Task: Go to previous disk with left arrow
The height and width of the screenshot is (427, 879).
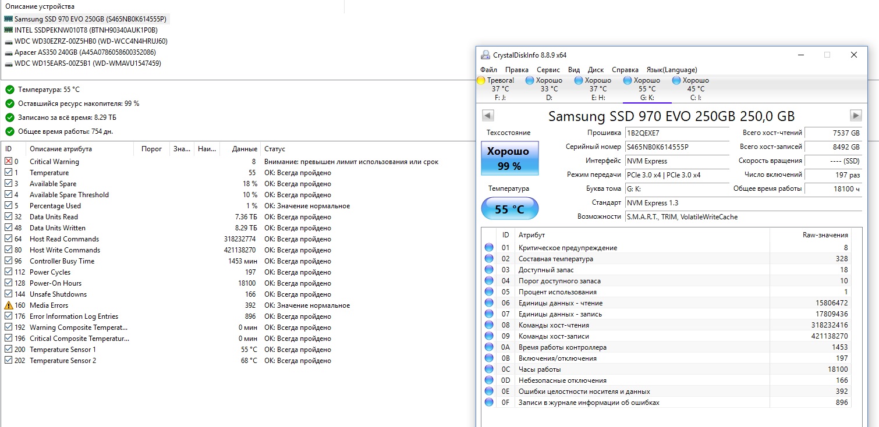Action: coord(488,115)
